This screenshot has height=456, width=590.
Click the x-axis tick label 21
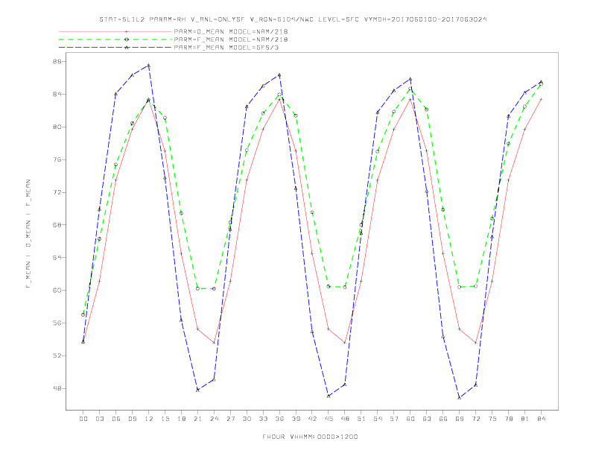tap(197, 419)
